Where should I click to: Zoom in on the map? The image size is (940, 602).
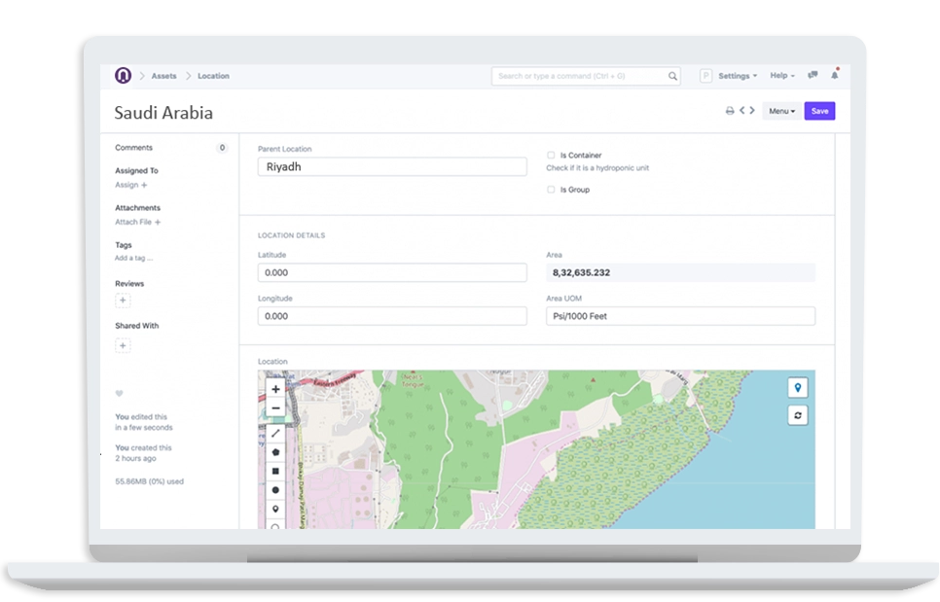[x=275, y=389]
